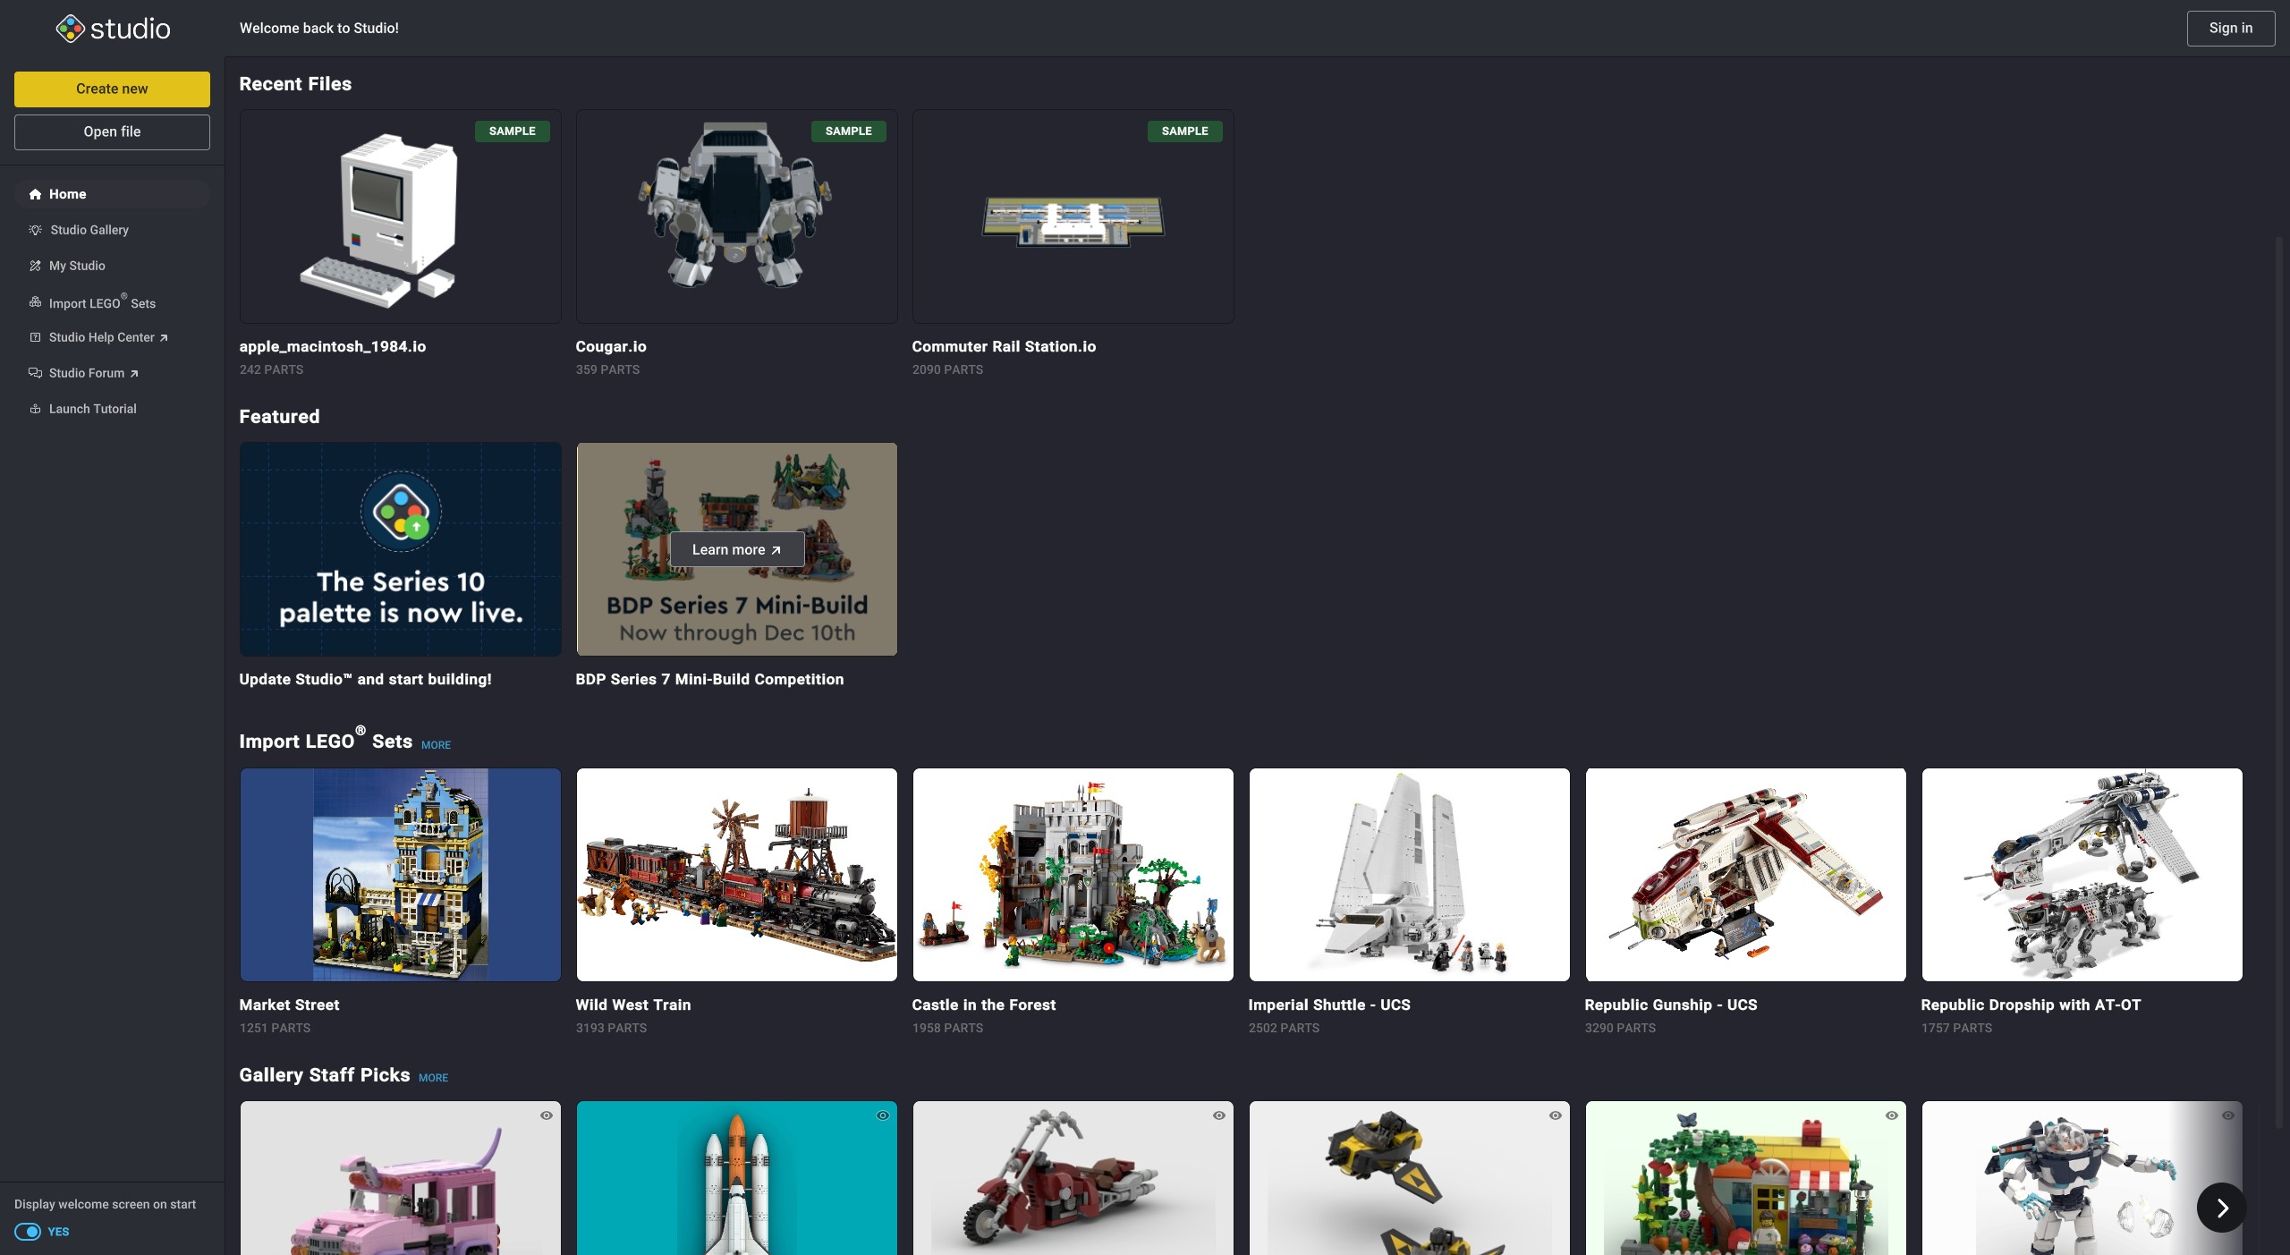Click the Import LEGO Sets brick icon
The width and height of the screenshot is (2290, 1255).
pyautogui.click(x=35, y=302)
